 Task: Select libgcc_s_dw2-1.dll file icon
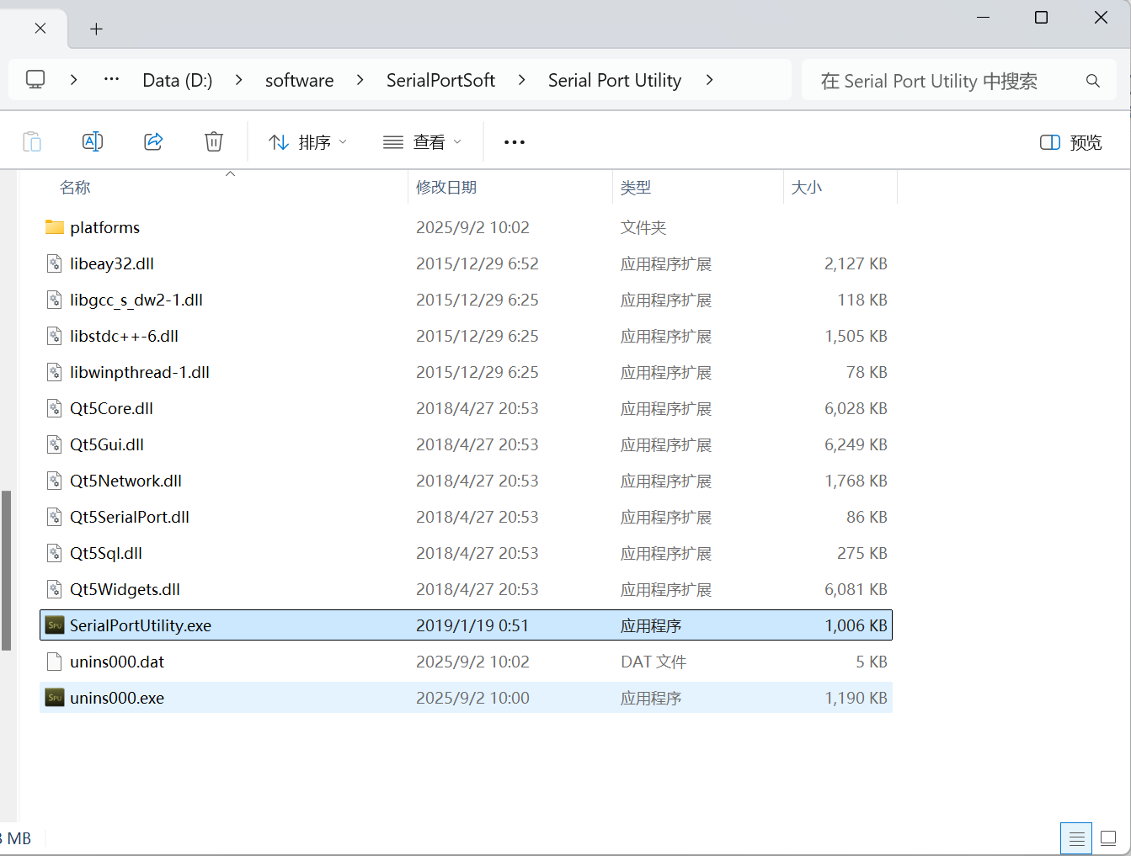click(55, 300)
